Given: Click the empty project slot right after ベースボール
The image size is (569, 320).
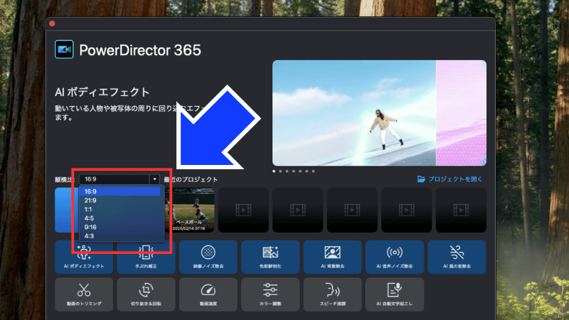Looking at the screenshot, I should click(x=243, y=210).
